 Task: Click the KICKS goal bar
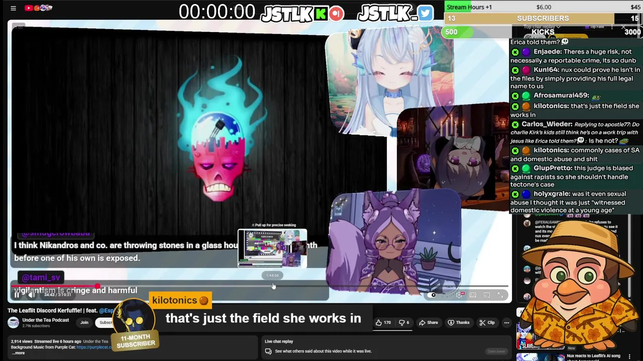[544, 32]
